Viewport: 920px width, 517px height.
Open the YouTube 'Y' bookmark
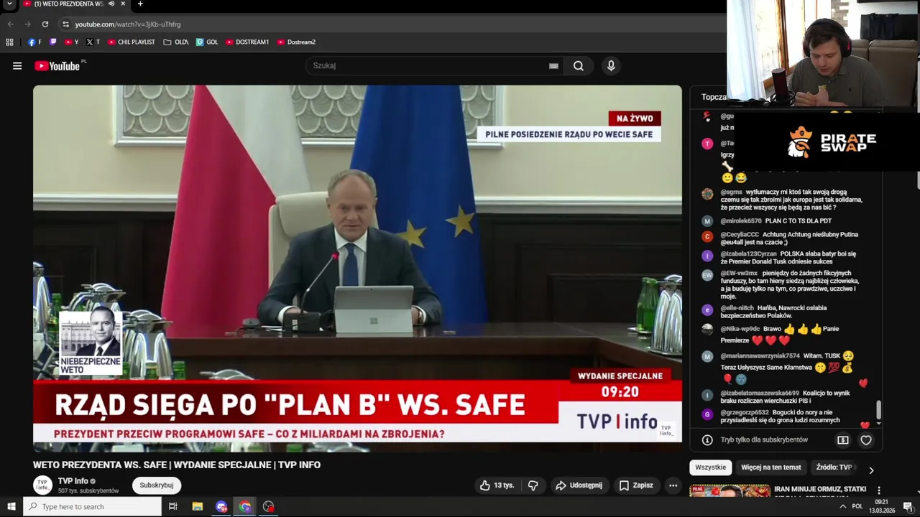click(71, 42)
